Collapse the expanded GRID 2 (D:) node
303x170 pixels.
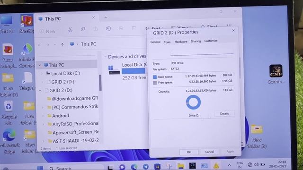coord(40,90)
